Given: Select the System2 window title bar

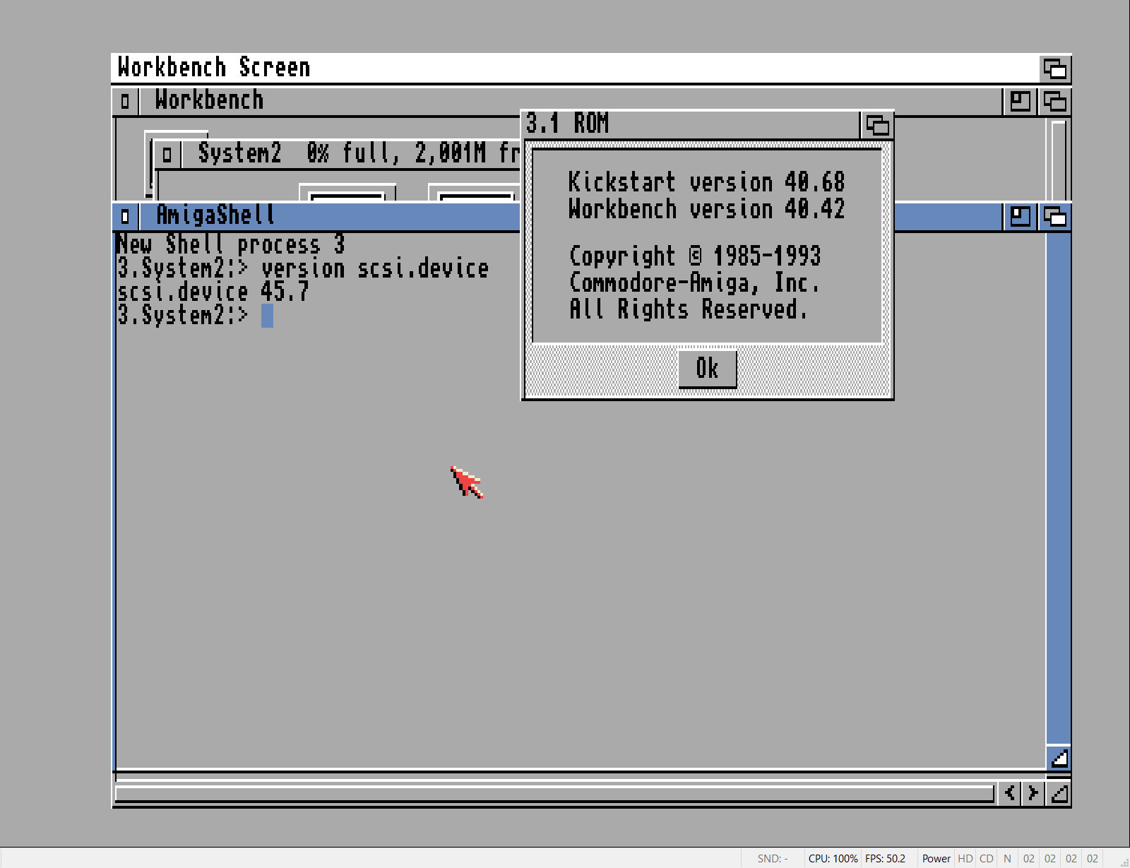Looking at the screenshot, I should 352,154.
